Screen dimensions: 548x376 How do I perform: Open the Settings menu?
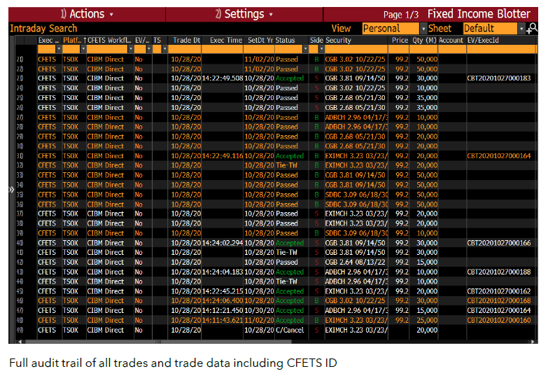click(244, 14)
